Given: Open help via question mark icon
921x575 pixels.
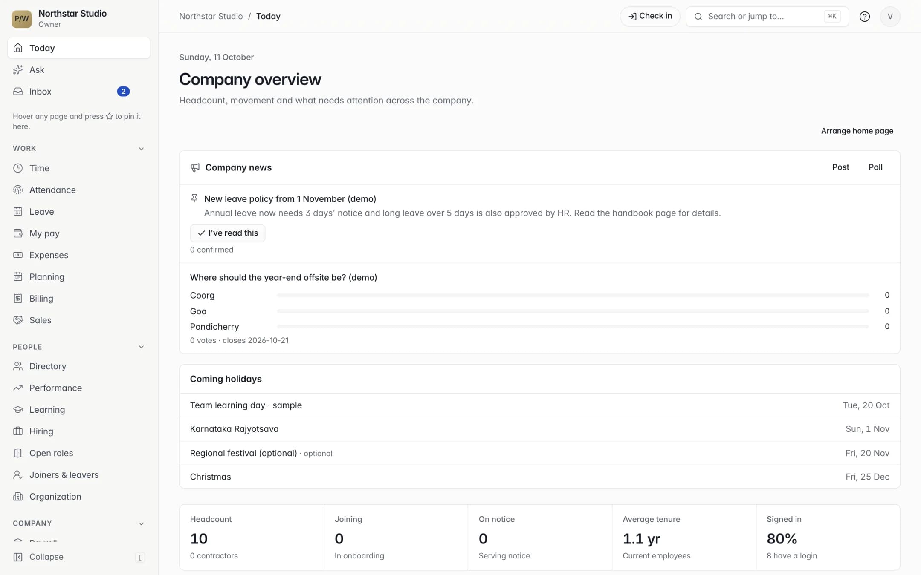Looking at the screenshot, I should pyautogui.click(x=864, y=17).
